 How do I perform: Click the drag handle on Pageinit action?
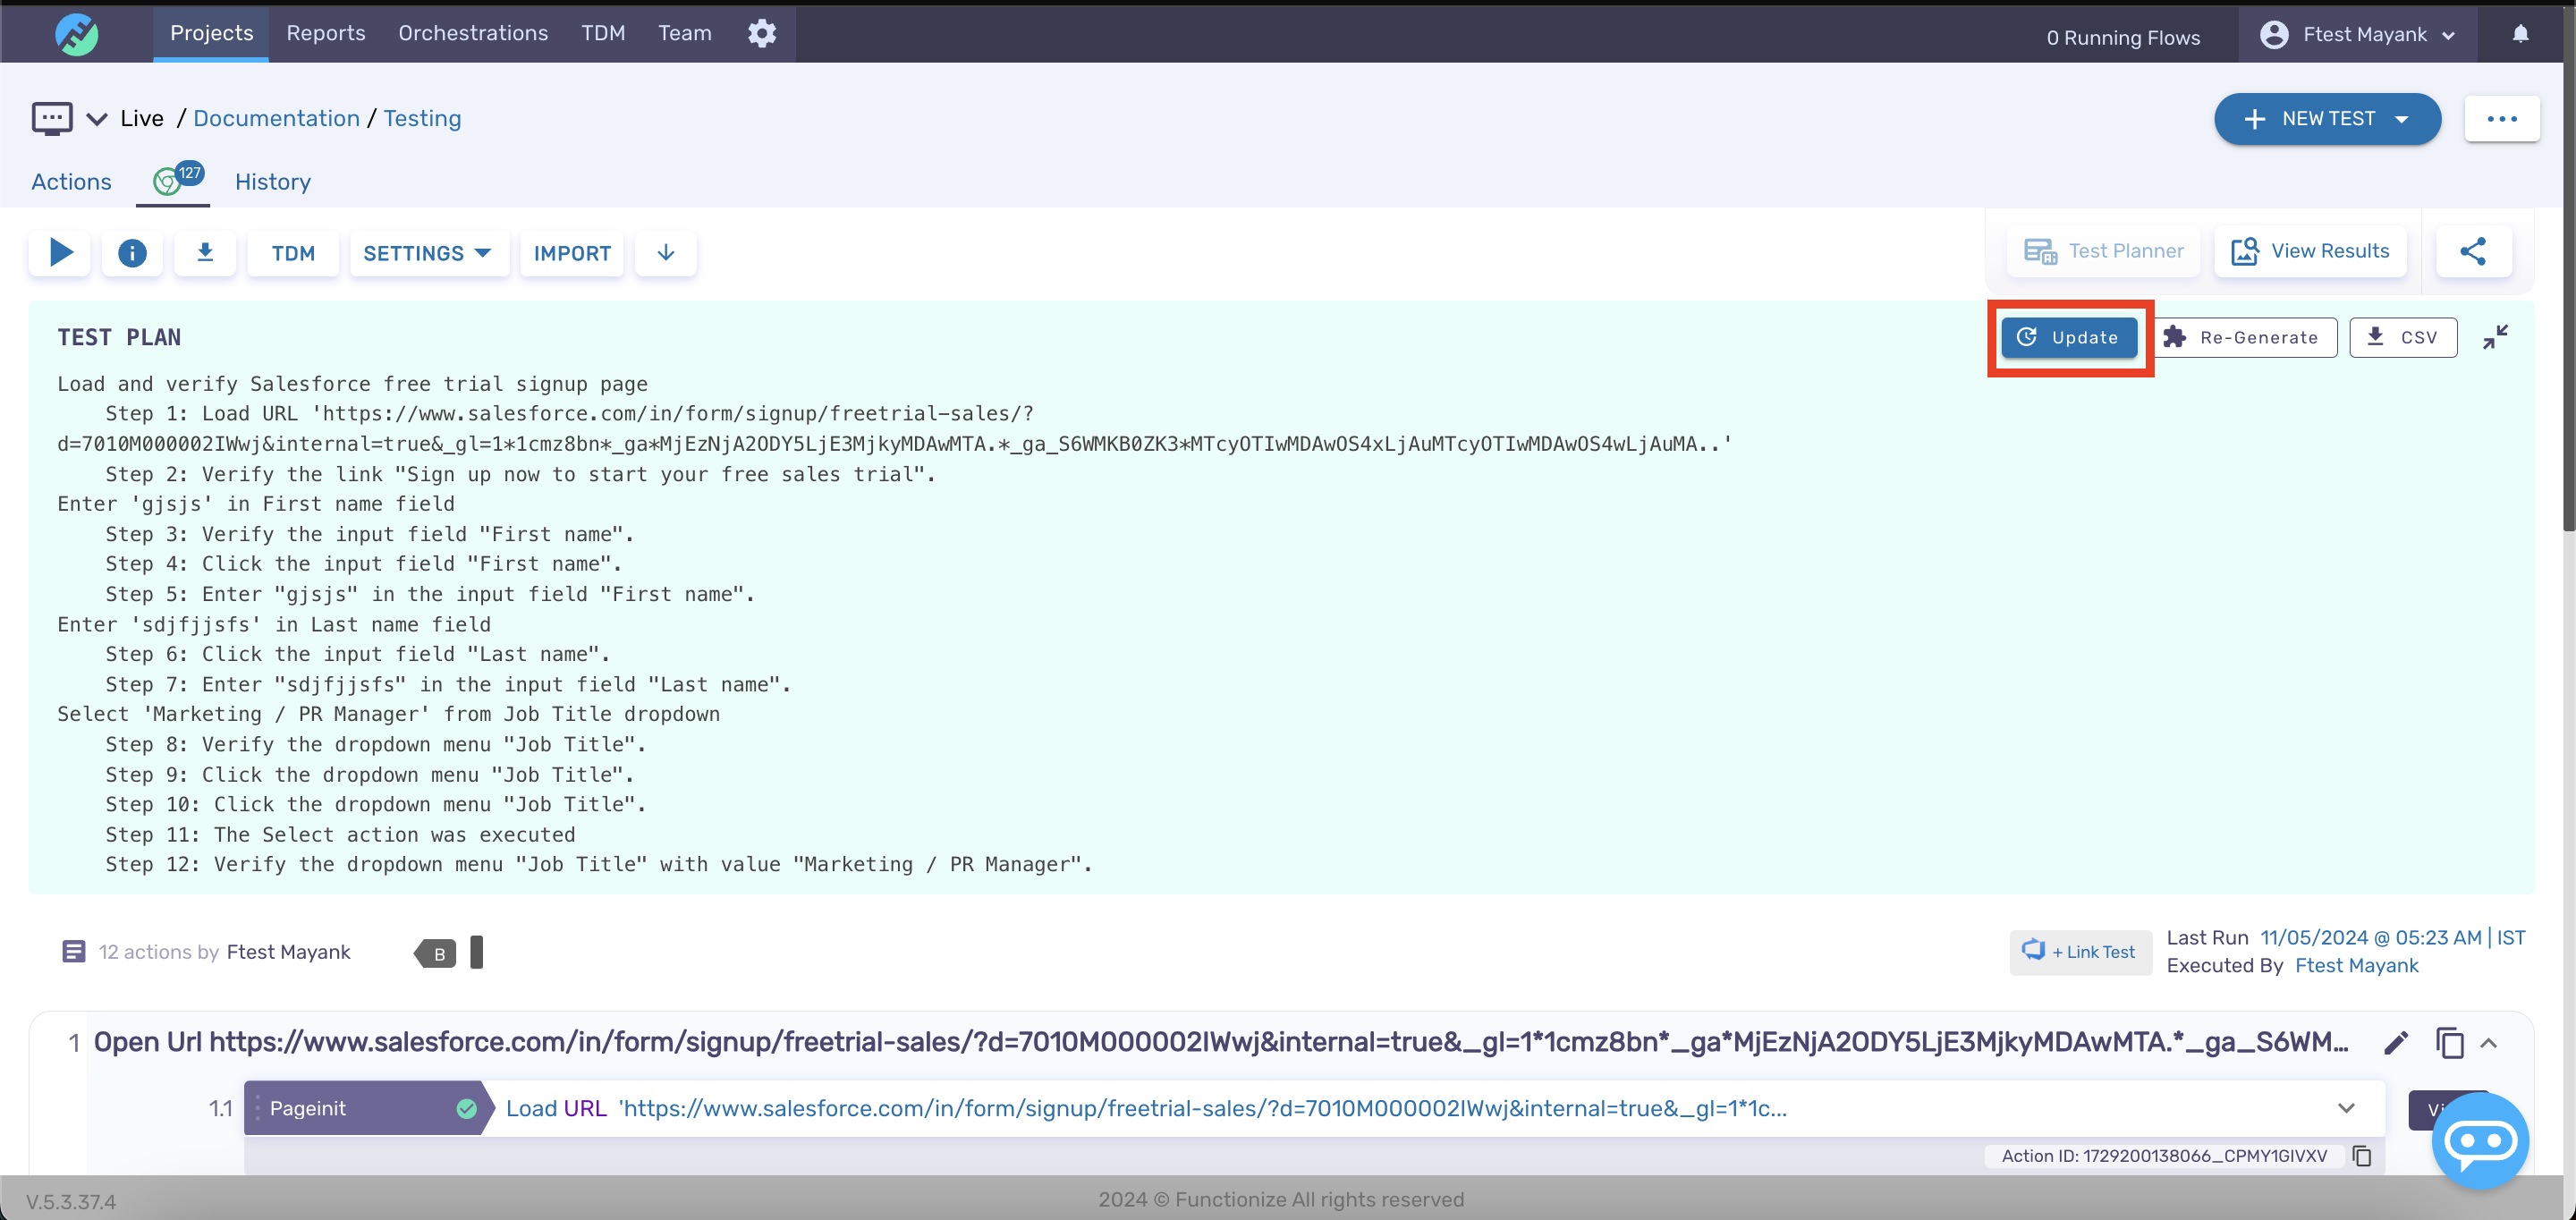tap(257, 1108)
